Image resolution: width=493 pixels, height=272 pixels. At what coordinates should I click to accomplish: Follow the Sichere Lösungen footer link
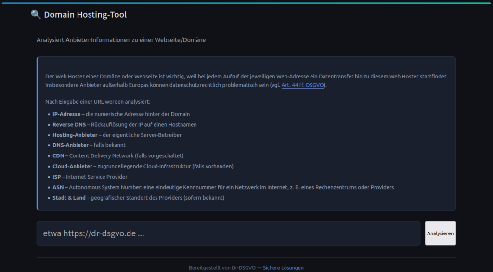click(283, 268)
